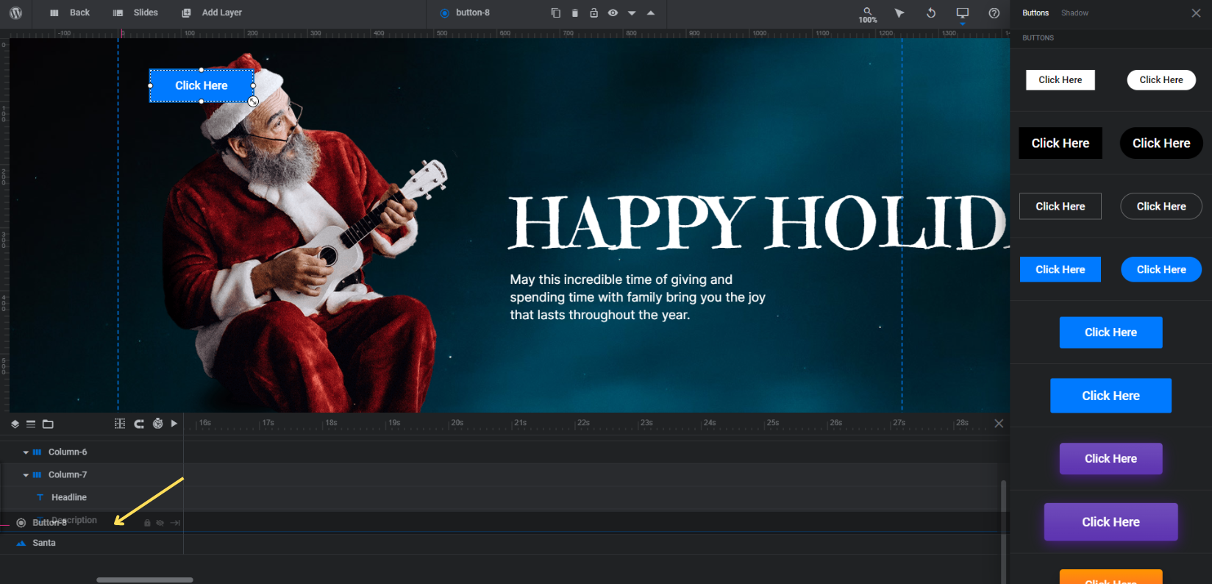Apply the blue pill Click Here preset
Screen dimensions: 1212x584
[1161, 270]
